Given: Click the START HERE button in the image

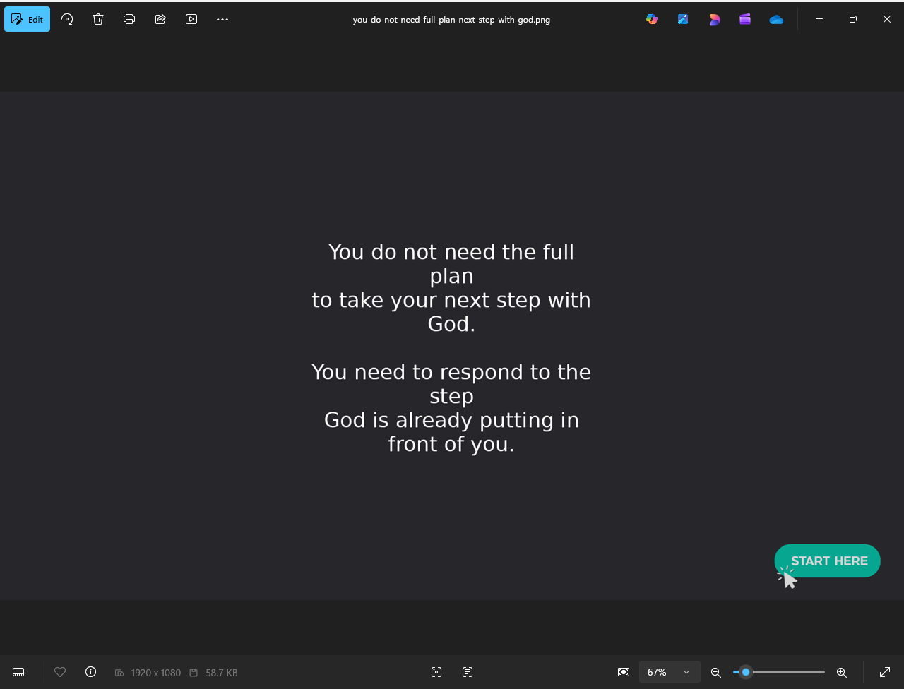Looking at the screenshot, I should pyautogui.click(x=828, y=561).
